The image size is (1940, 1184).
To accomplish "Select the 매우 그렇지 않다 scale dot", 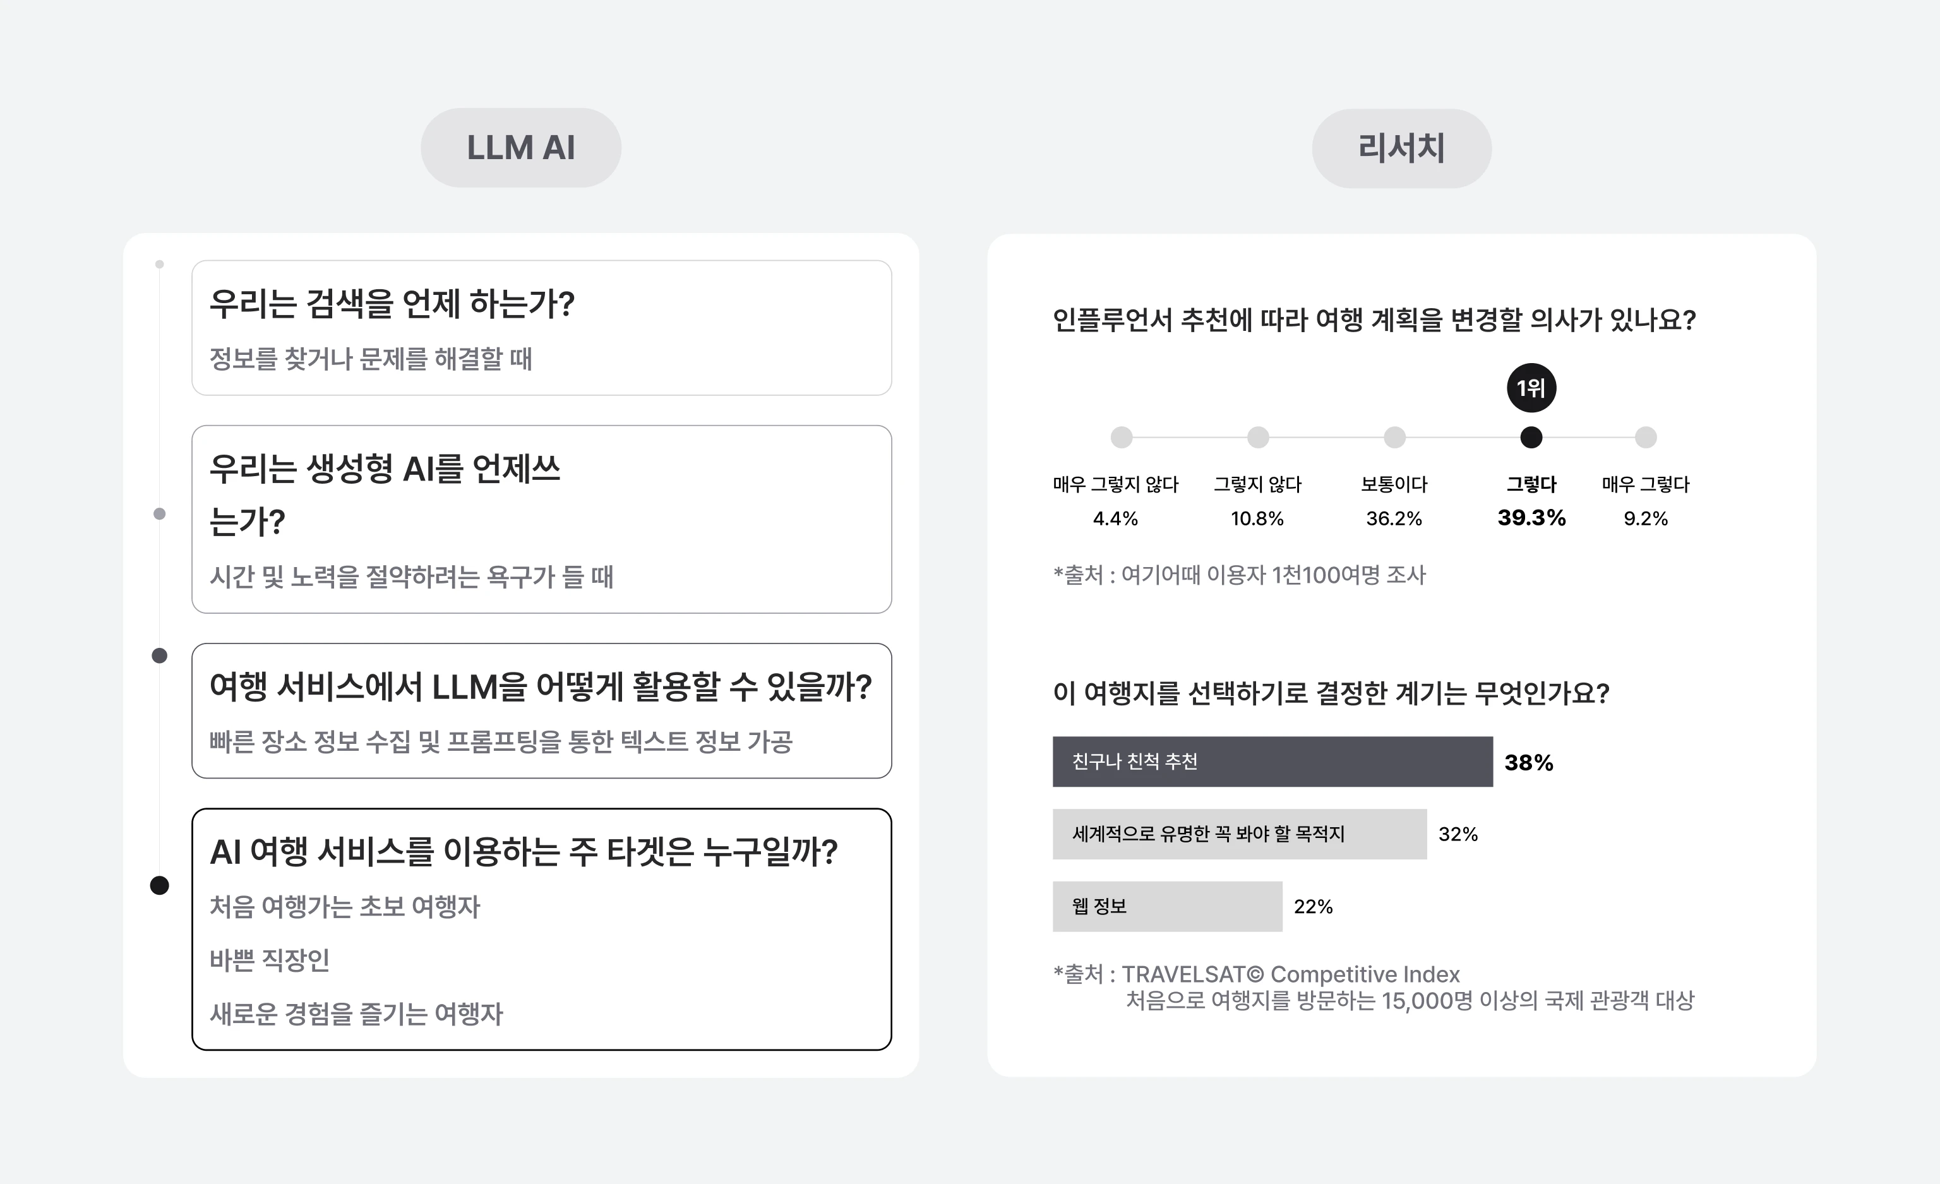I will click(x=1121, y=437).
